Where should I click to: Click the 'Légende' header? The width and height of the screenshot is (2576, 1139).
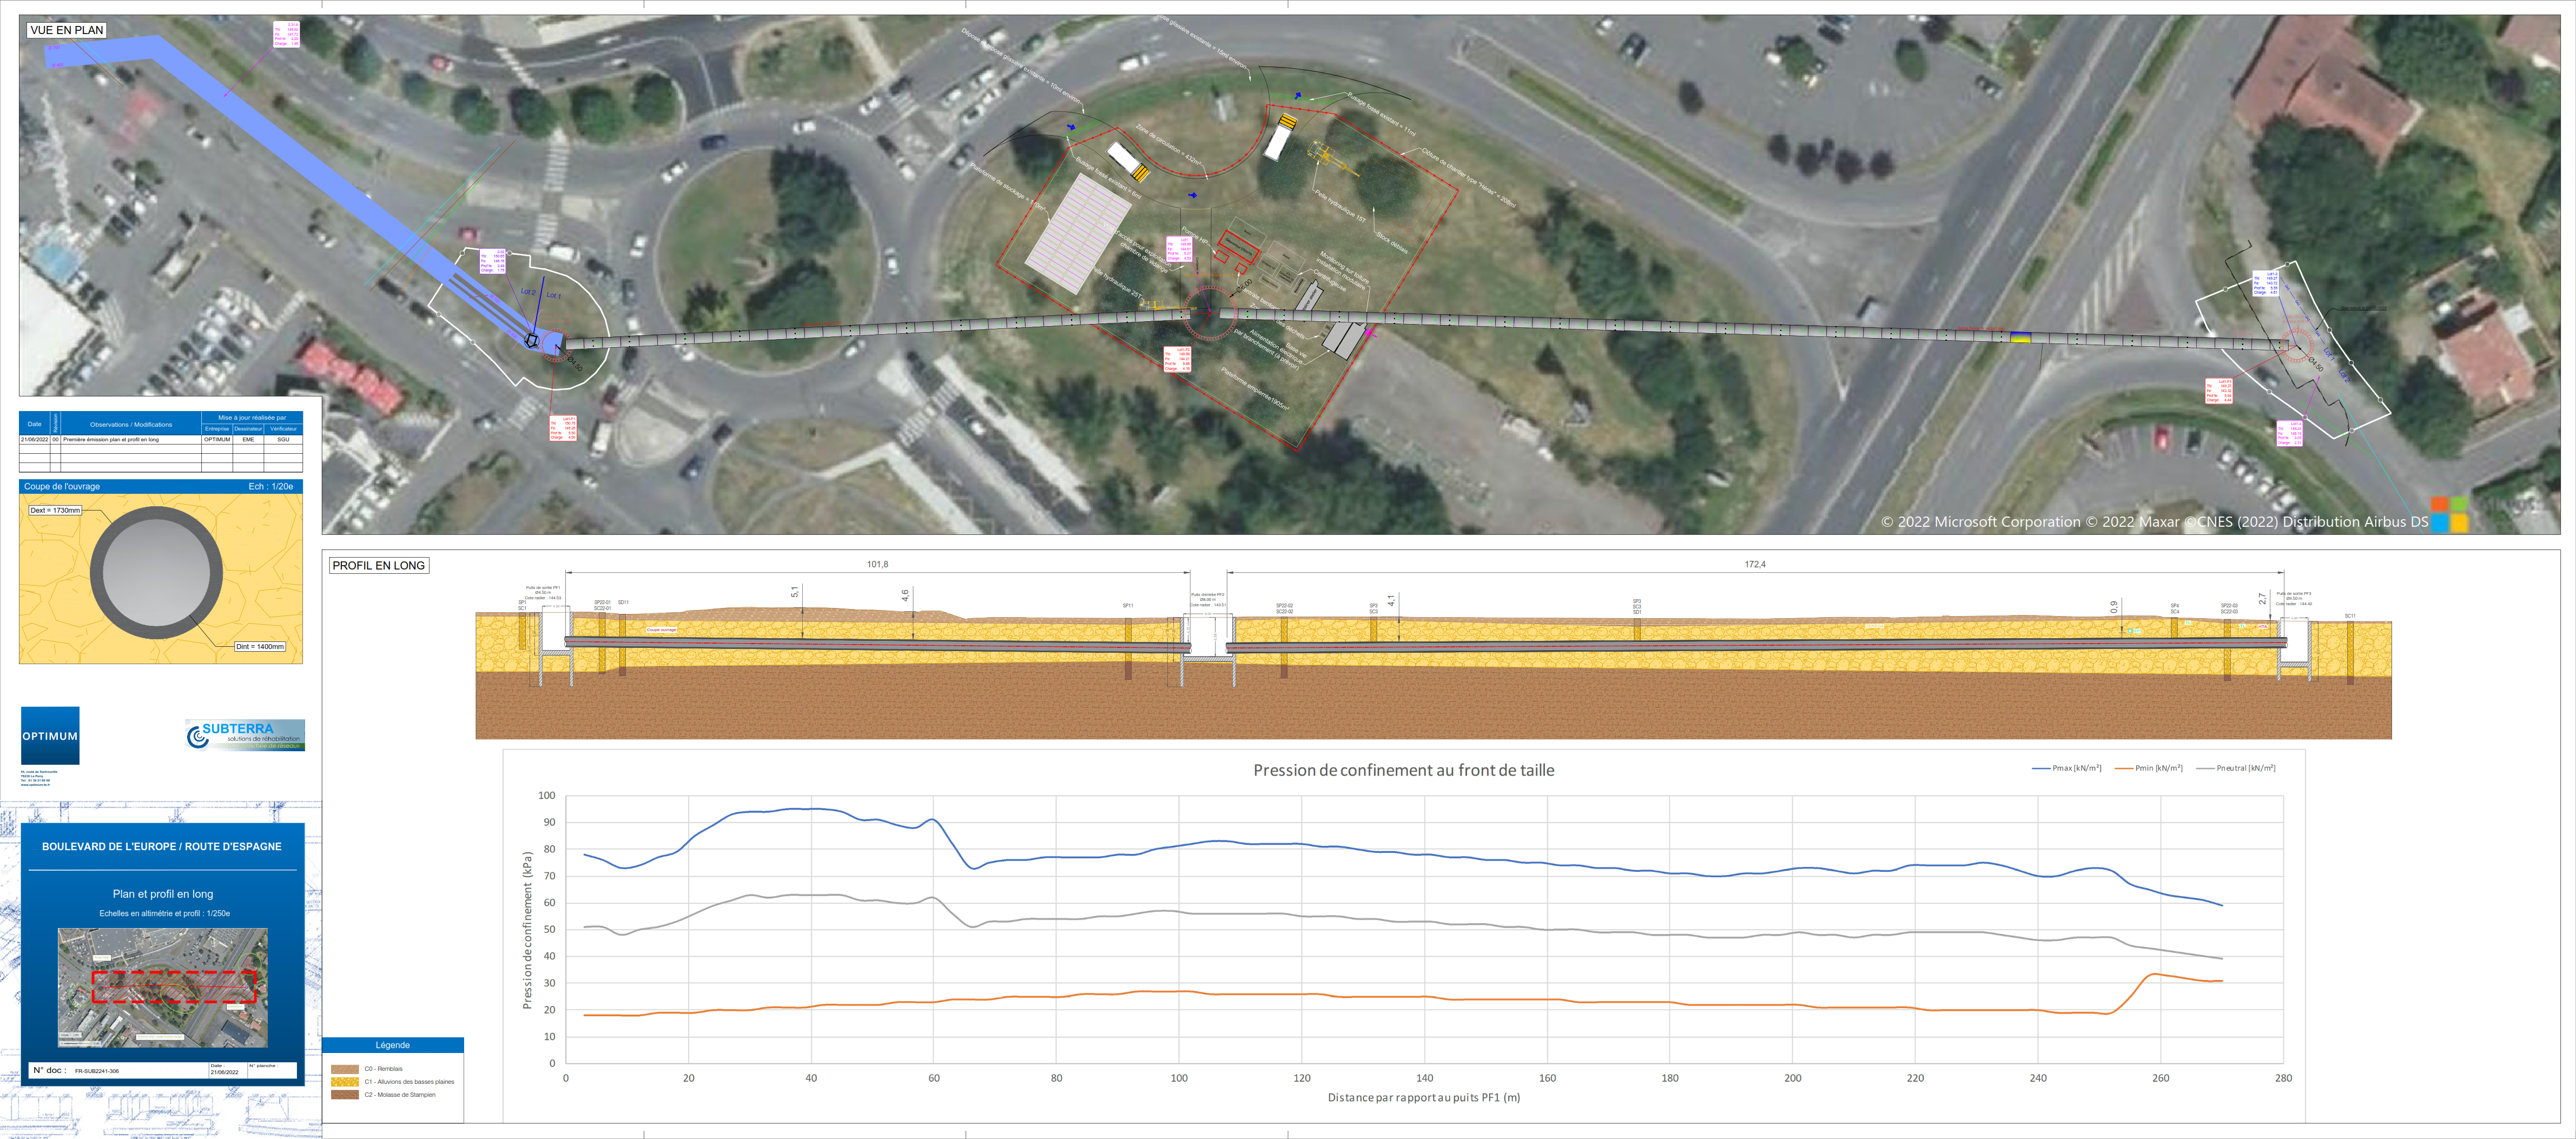coord(393,1045)
